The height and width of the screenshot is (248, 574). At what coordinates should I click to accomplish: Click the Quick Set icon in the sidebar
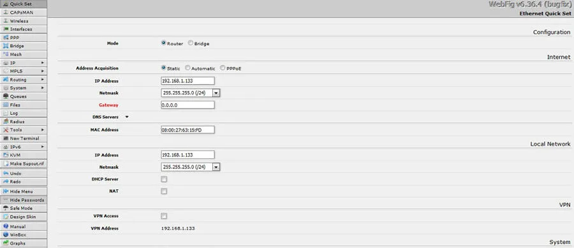[x=6, y=4]
